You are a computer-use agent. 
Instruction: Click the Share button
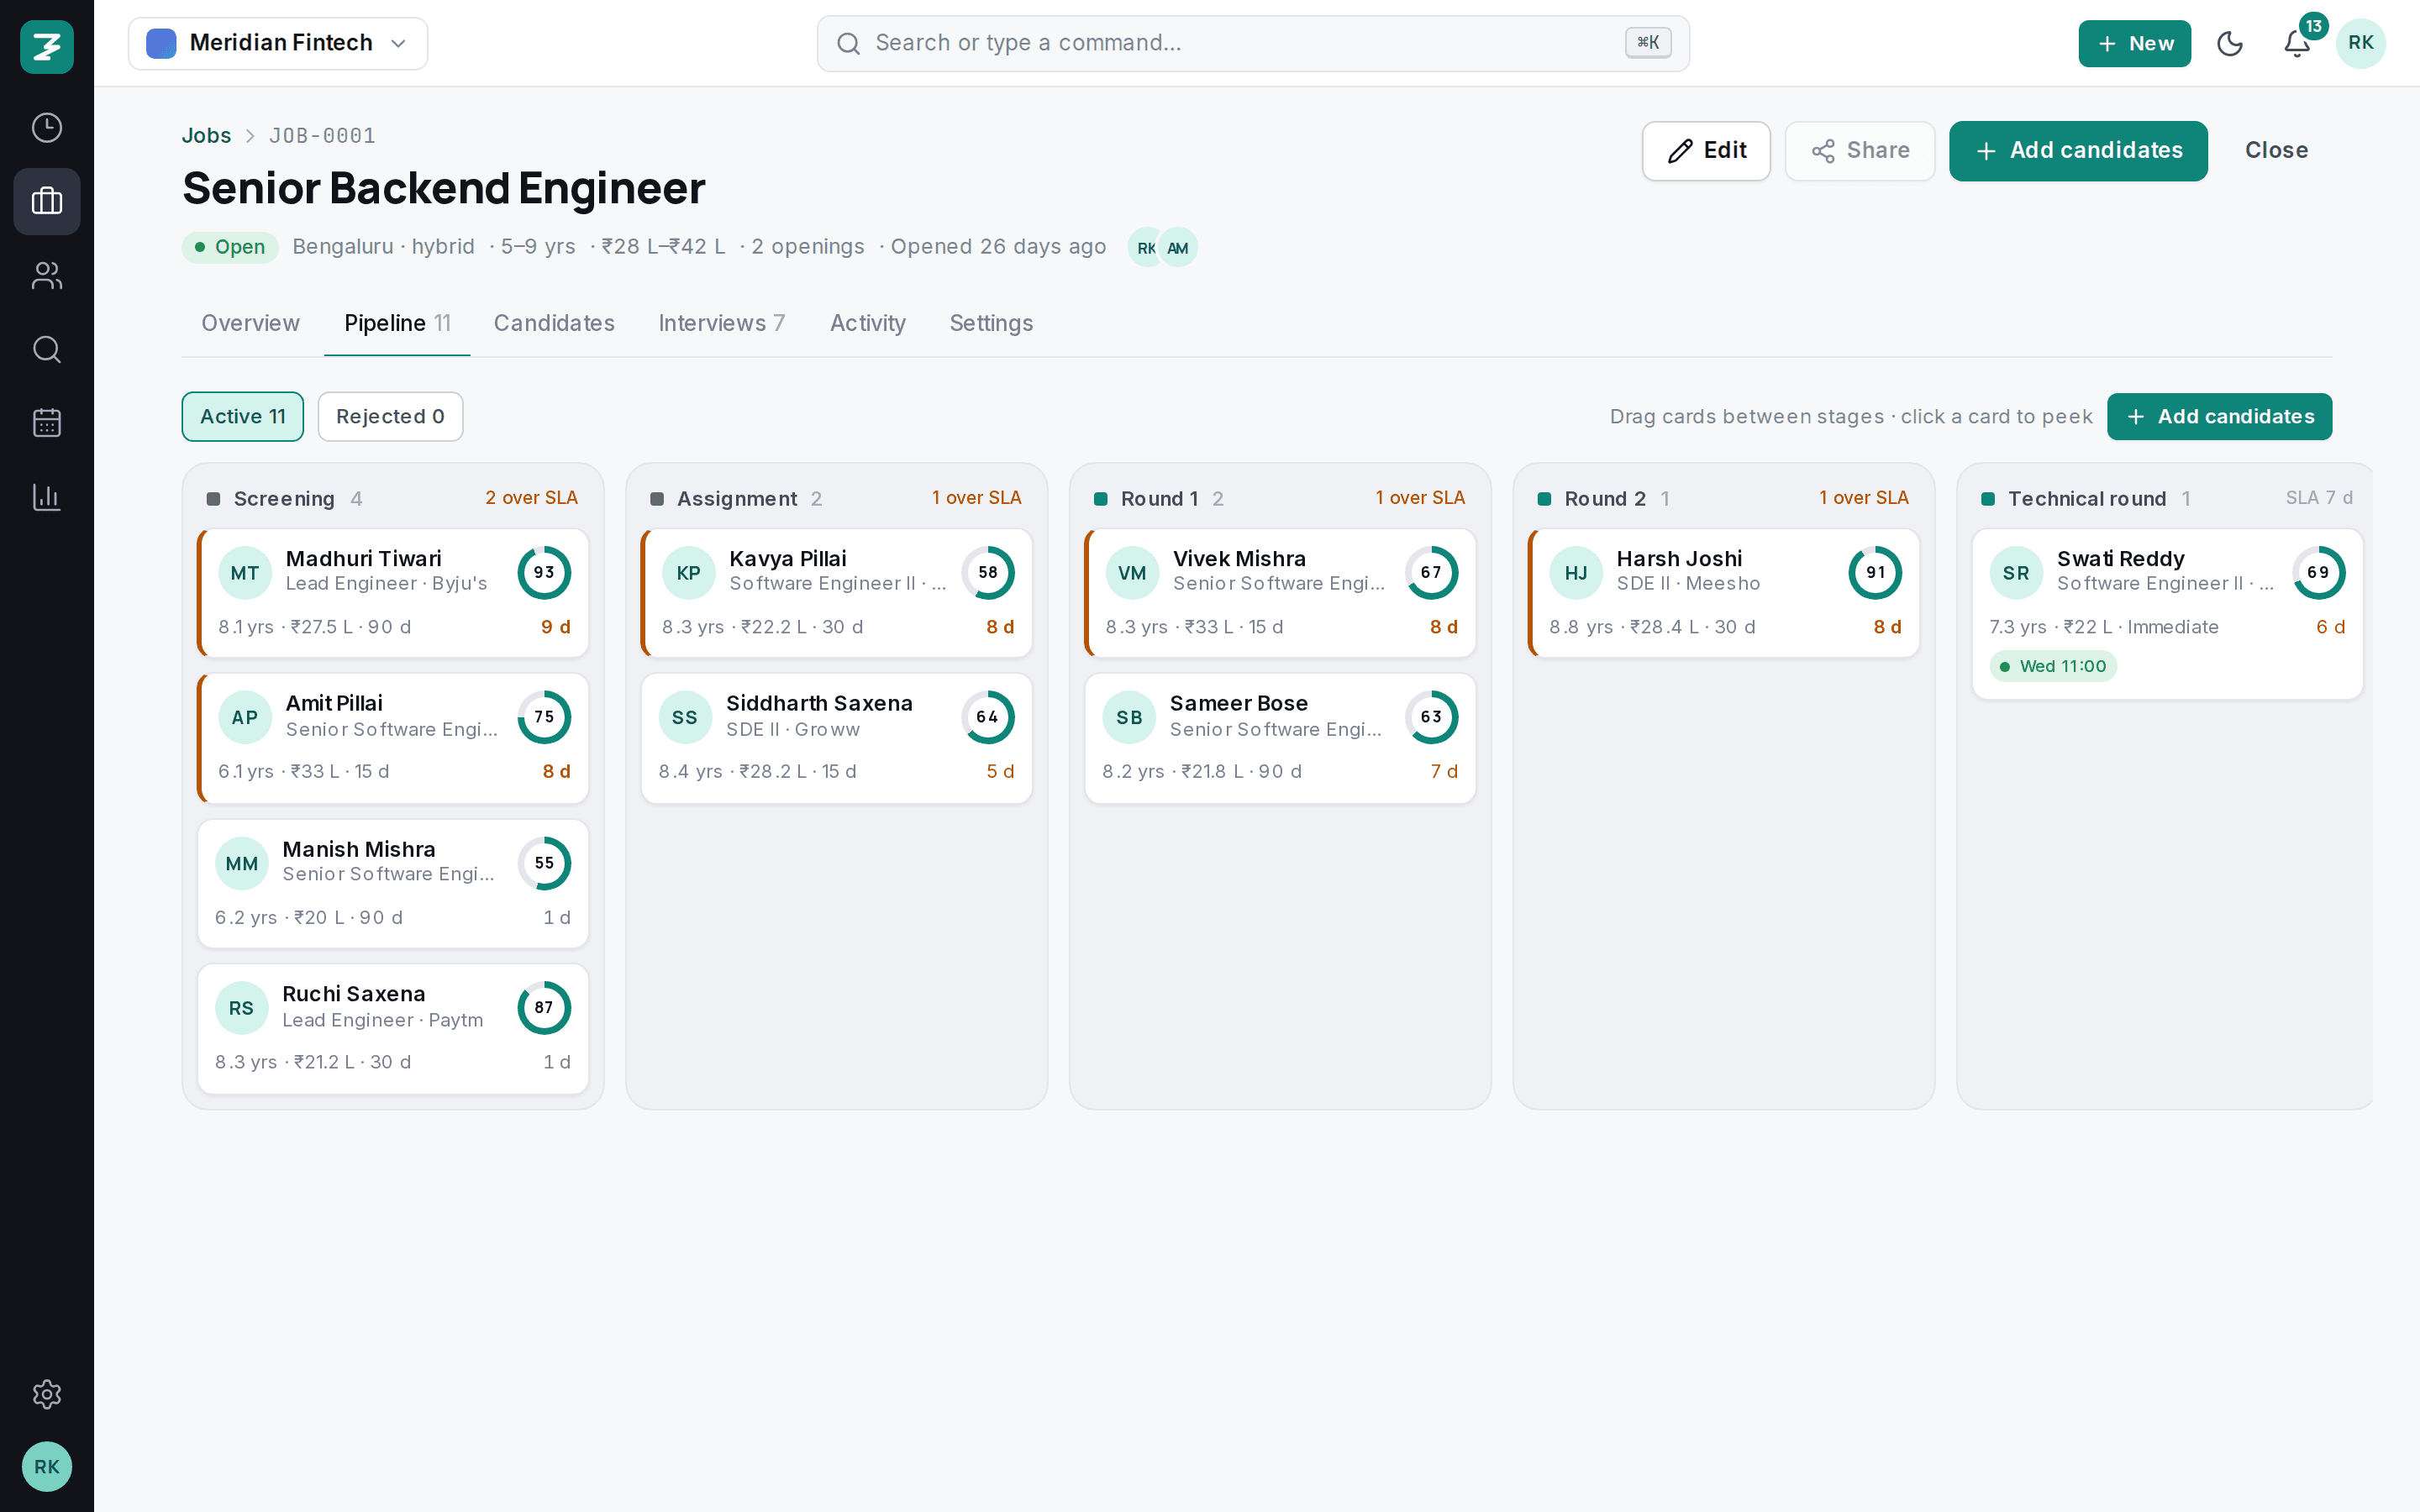pyautogui.click(x=1860, y=151)
